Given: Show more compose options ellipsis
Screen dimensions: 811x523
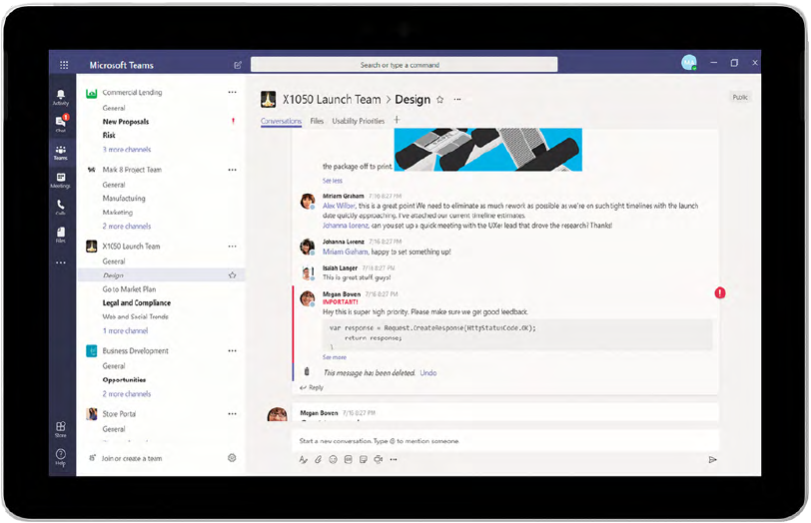Looking at the screenshot, I should click(x=394, y=459).
